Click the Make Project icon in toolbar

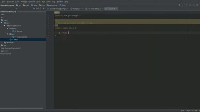[x=179, y=5]
